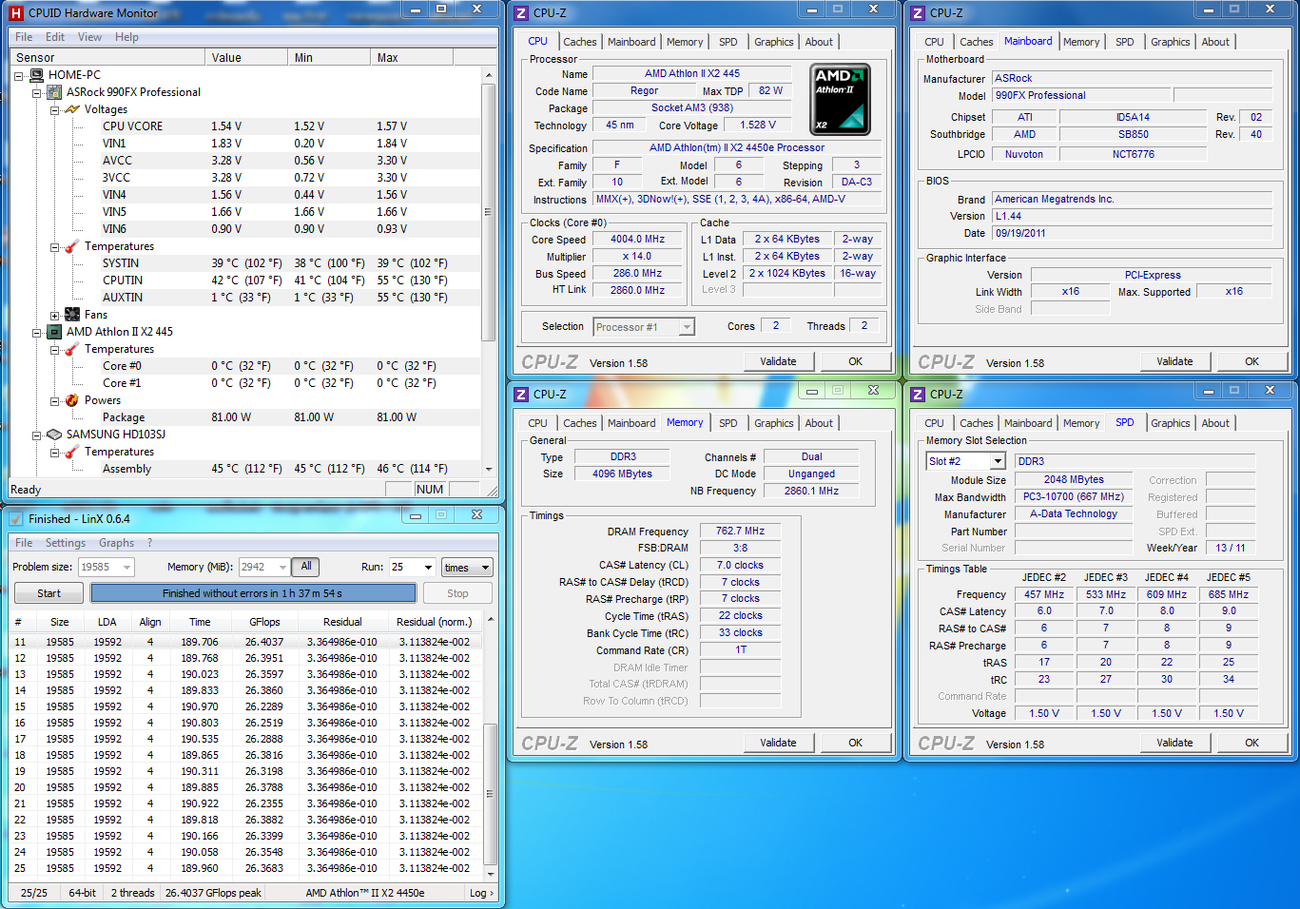Open the LinX Problem size dropdown

click(x=126, y=567)
